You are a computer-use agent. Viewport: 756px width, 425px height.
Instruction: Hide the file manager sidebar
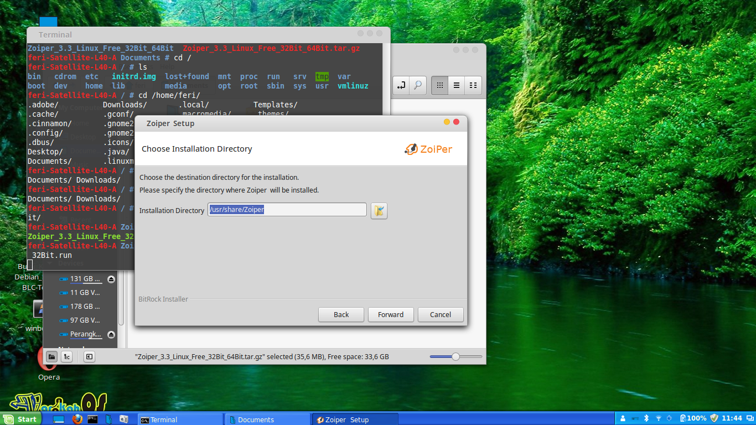[89, 357]
